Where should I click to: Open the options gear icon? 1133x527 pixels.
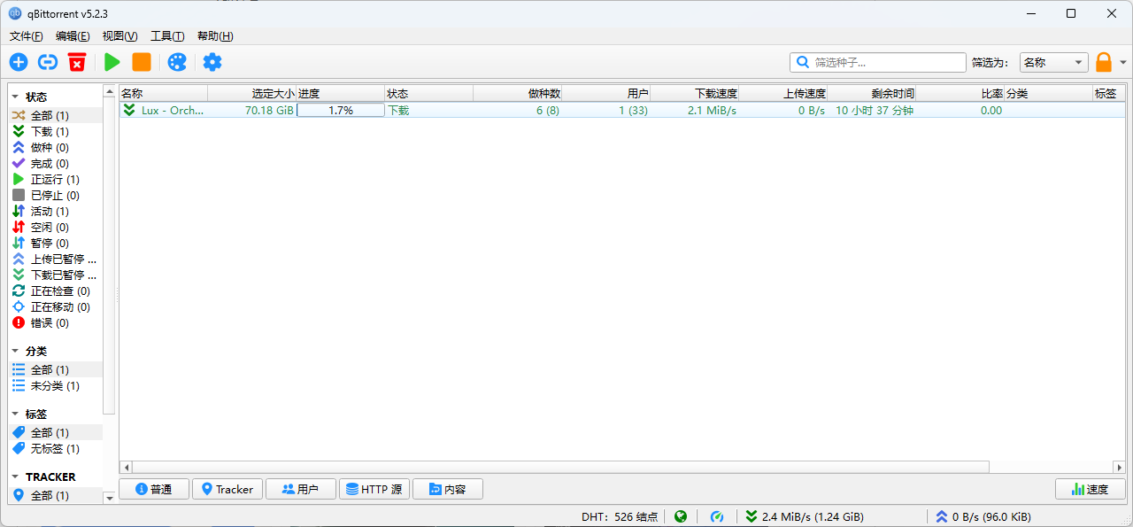(212, 62)
